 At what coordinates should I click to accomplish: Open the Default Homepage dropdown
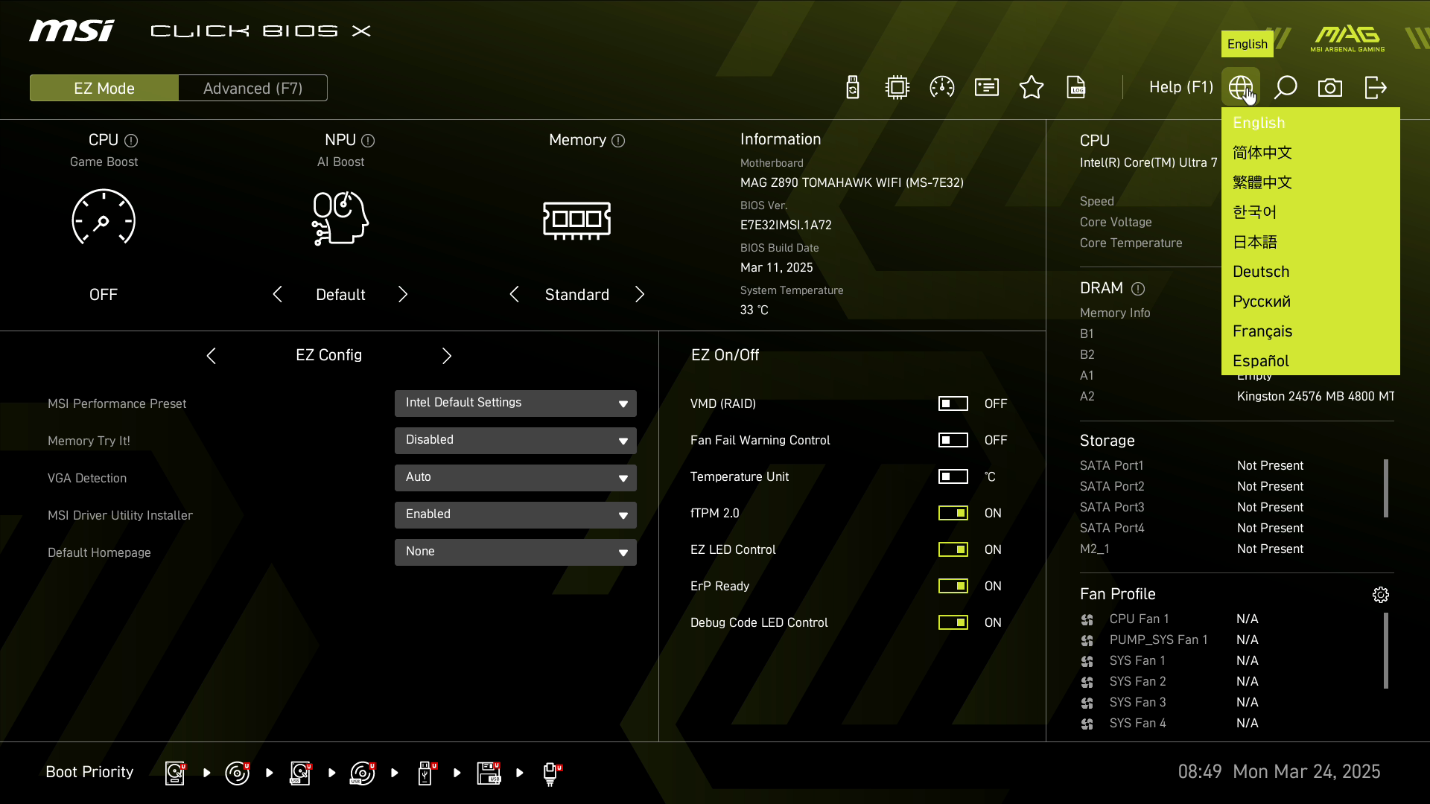click(x=515, y=552)
